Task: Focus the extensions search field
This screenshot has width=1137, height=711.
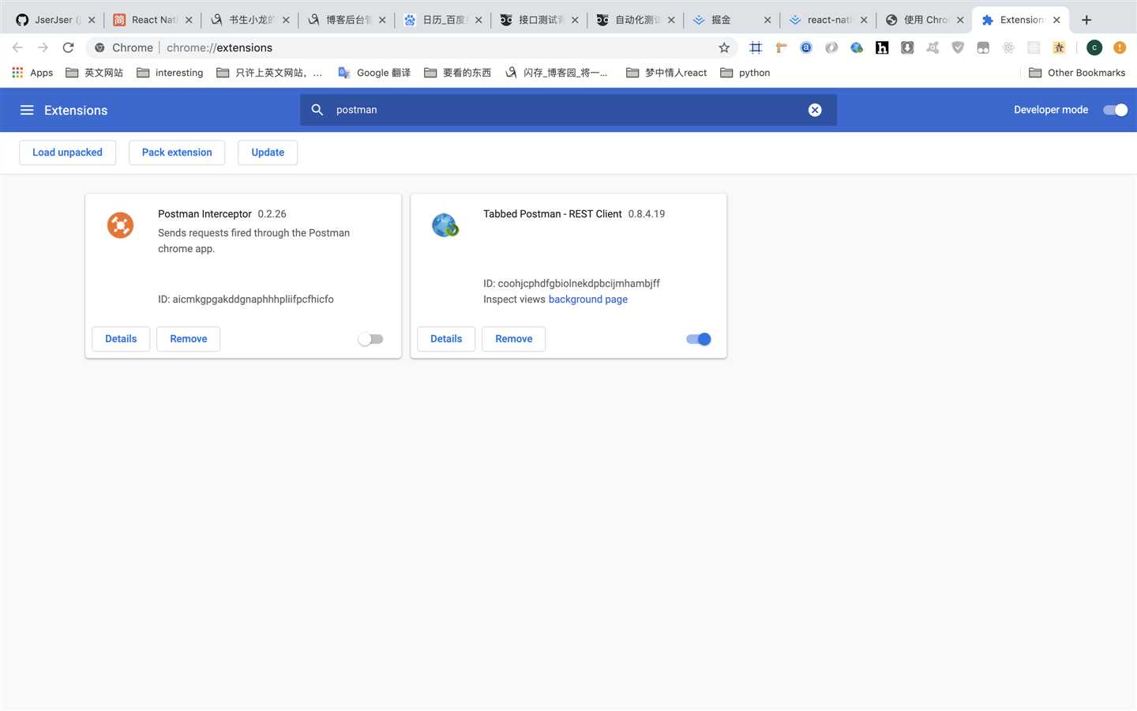Action: pos(568,110)
